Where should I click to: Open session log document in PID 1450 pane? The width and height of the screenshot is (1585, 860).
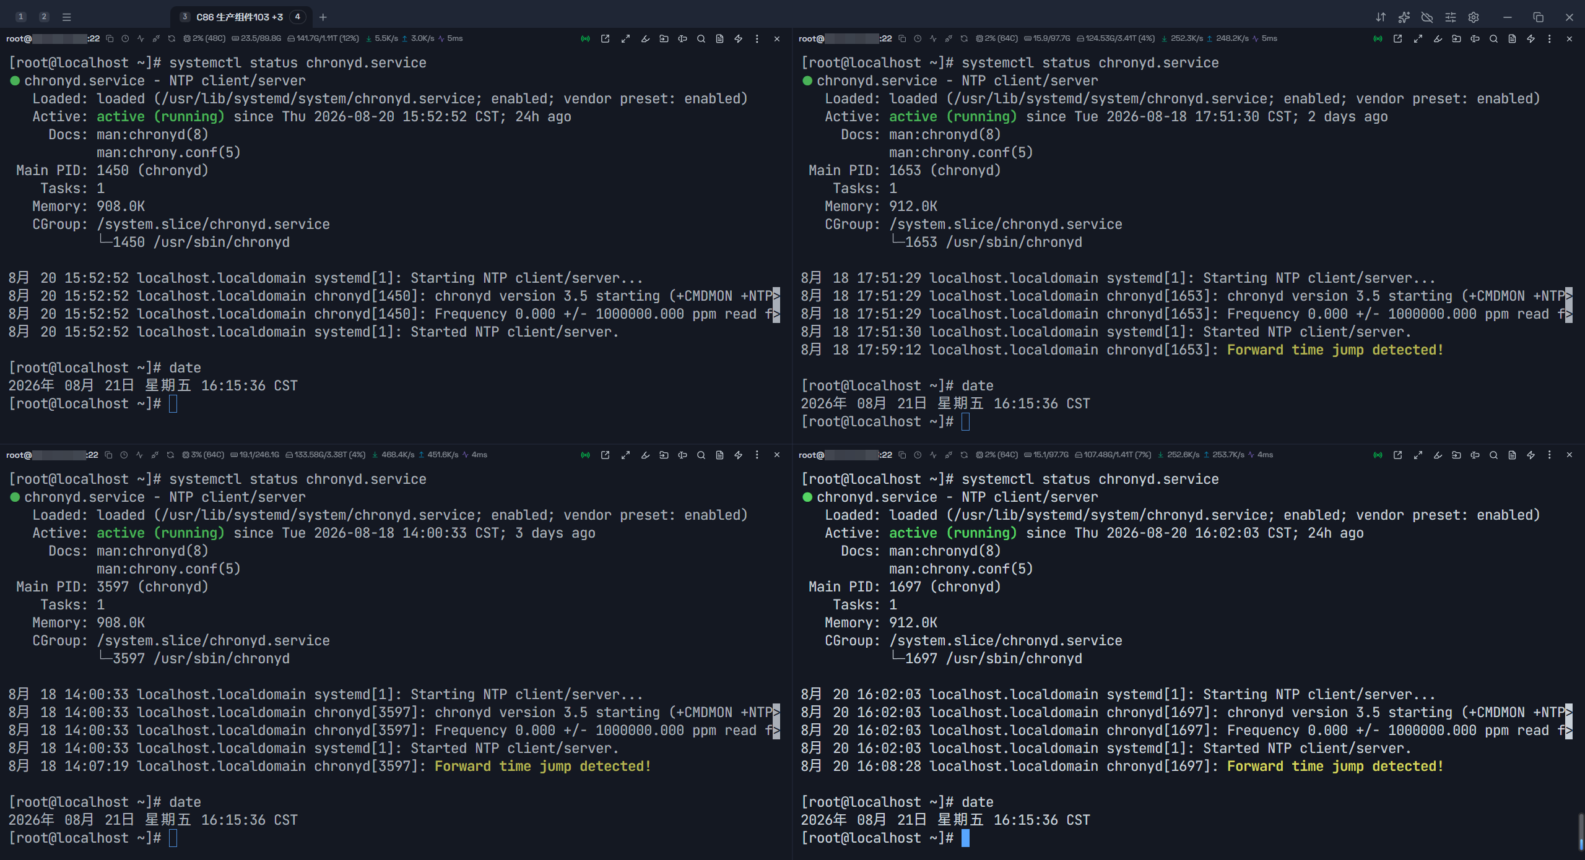click(x=719, y=38)
